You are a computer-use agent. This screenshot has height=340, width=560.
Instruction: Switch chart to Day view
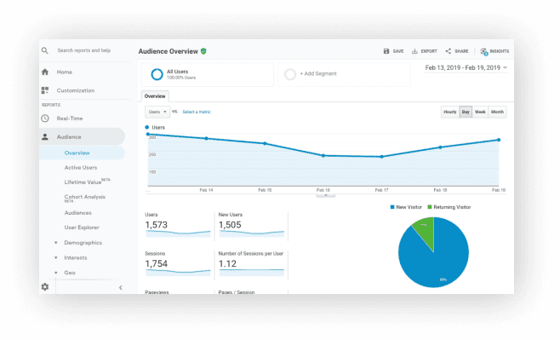(466, 112)
